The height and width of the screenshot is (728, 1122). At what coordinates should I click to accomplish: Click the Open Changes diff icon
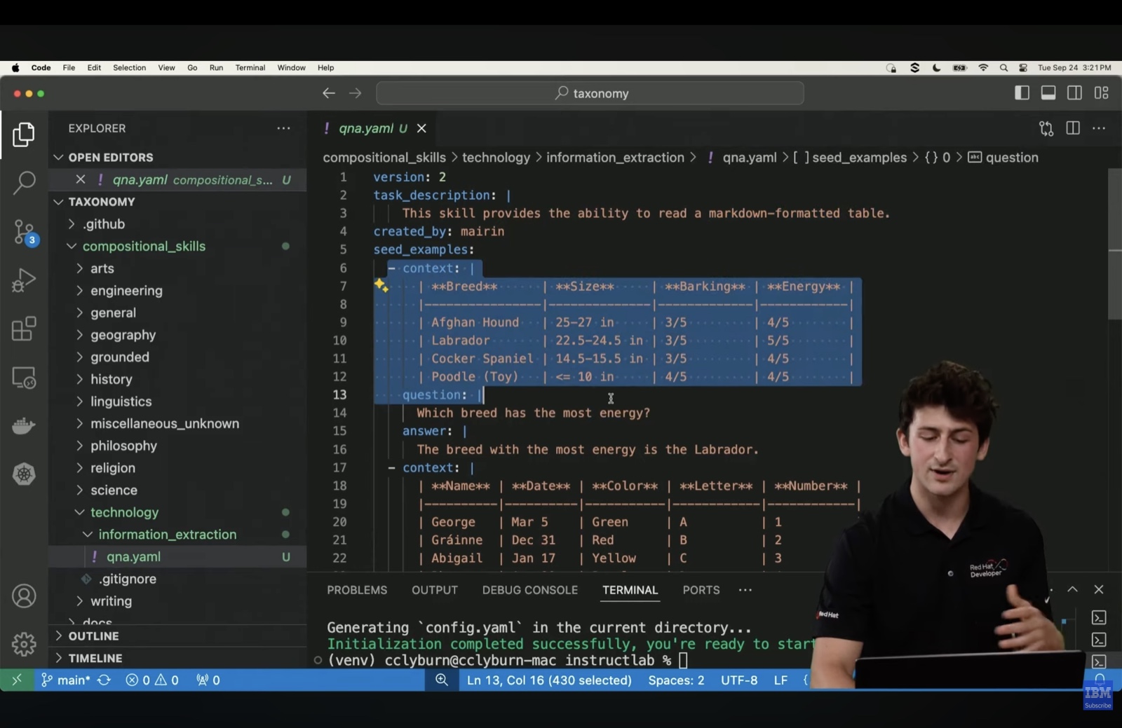1046,128
